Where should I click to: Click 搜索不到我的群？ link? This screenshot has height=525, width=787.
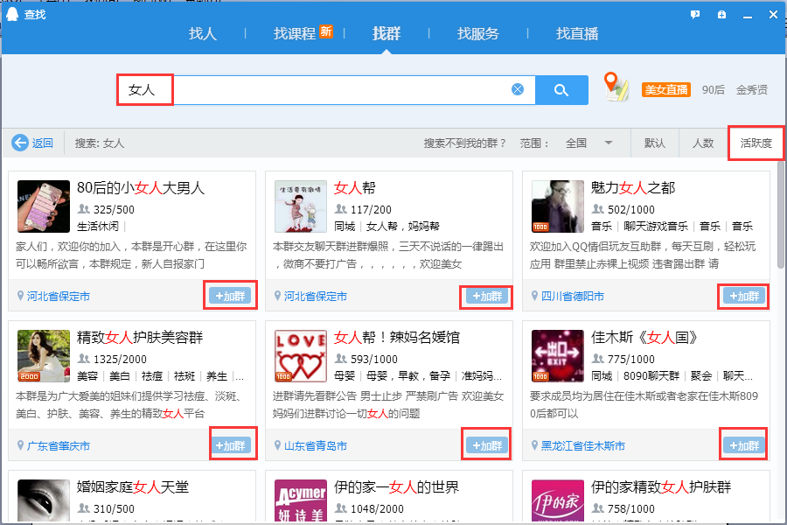tap(465, 143)
